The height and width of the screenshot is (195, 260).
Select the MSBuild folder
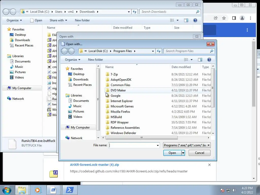(116, 117)
